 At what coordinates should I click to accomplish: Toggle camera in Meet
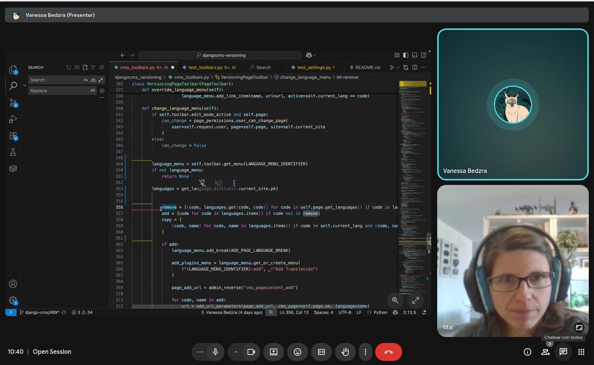tap(251, 352)
